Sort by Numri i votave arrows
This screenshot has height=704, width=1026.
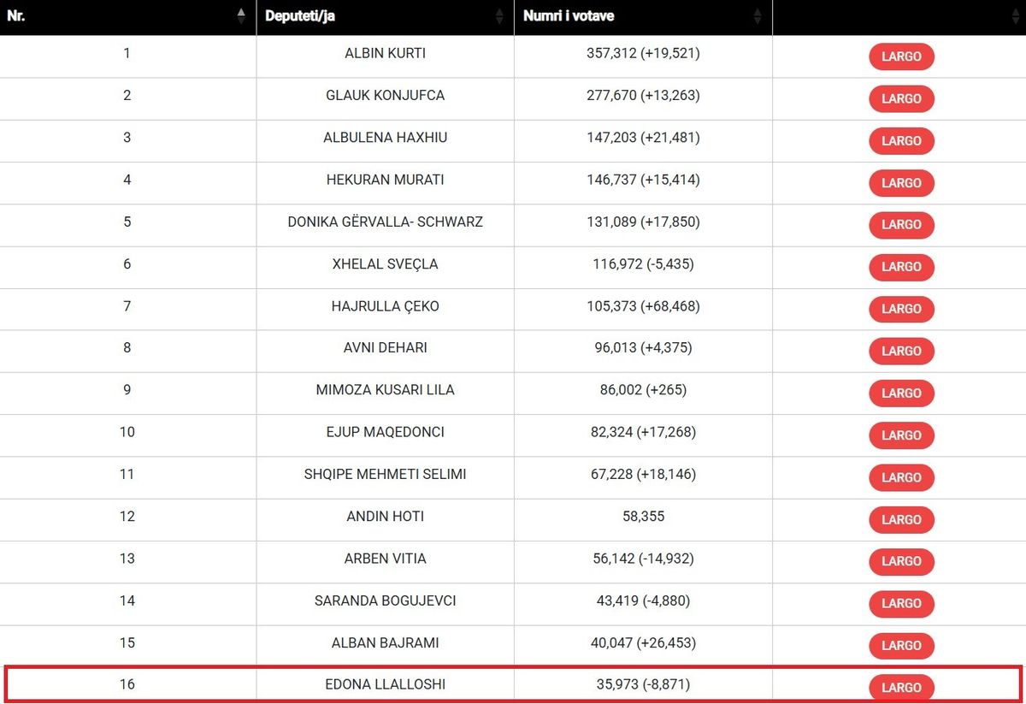(x=757, y=16)
